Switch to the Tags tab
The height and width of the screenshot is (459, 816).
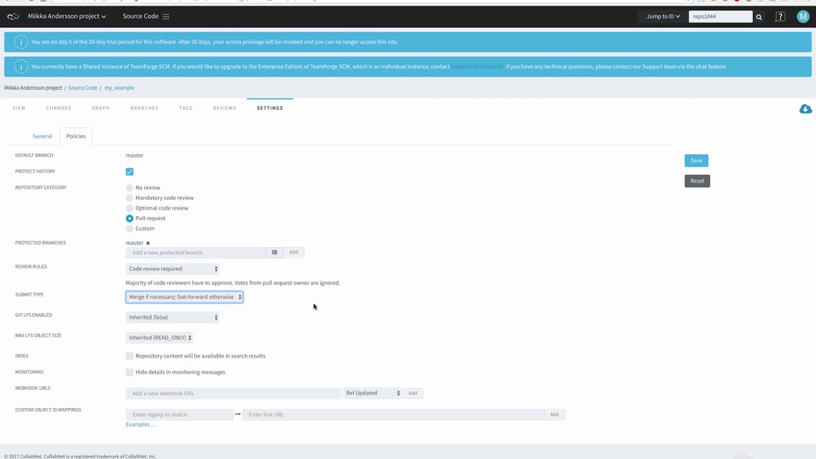click(186, 108)
